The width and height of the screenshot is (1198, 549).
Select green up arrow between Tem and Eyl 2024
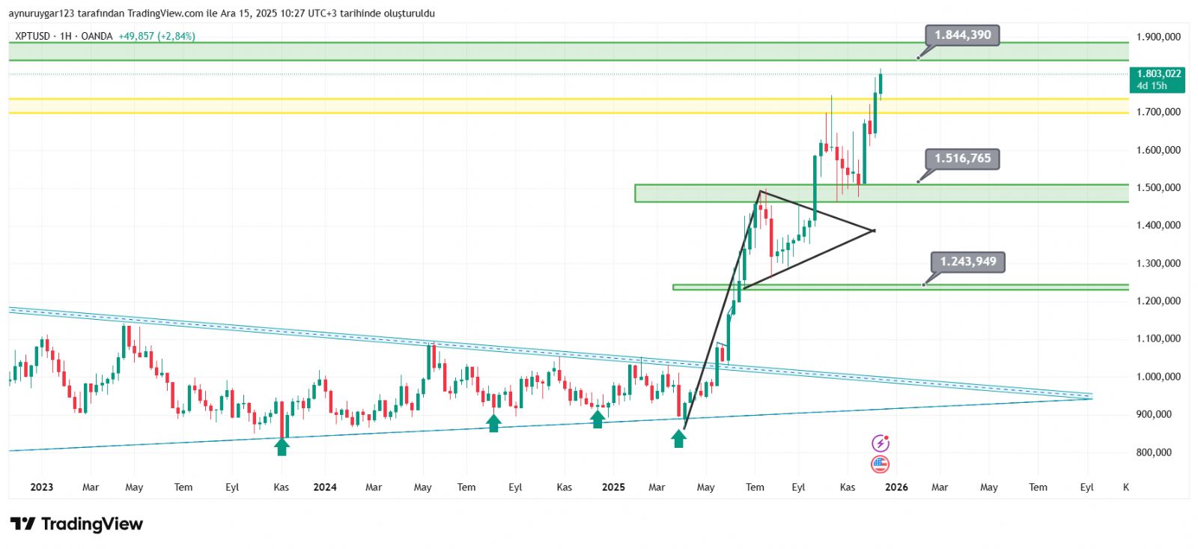(x=493, y=423)
